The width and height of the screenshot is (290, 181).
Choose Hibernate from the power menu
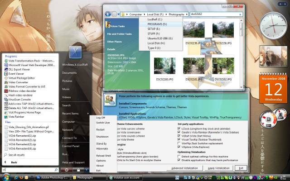point(102,148)
